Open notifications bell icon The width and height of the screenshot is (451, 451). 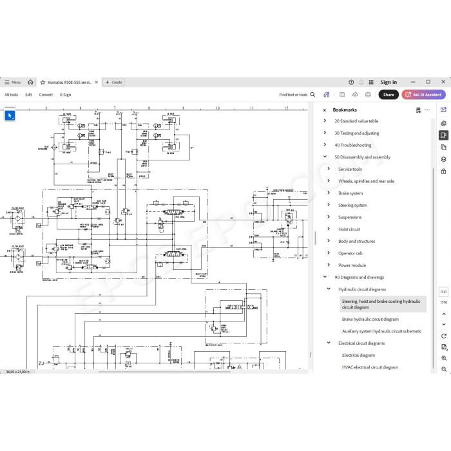click(x=361, y=82)
